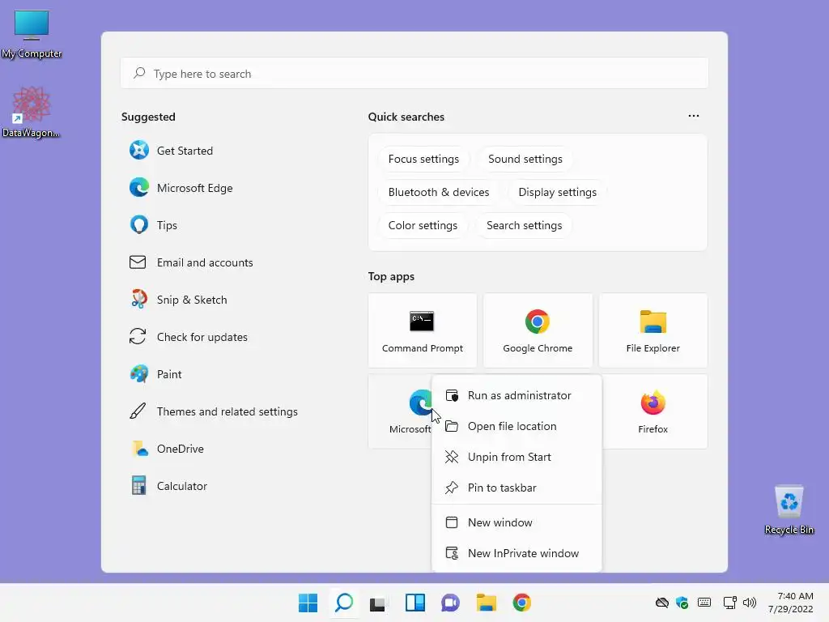This screenshot has height=622, width=829.
Task: Open File Explorer top app tile
Action: (x=653, y=330)
